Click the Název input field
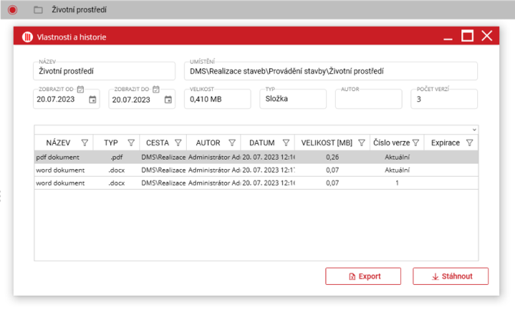This screenshot has width=515, height=309. tap(104, 71)
